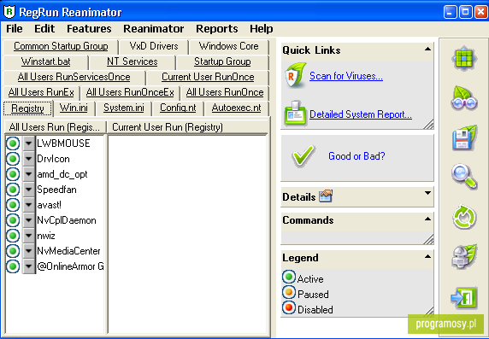
Task: Open the dropdown arrow next to amd_dc_opt
Action: coord(29,174)
